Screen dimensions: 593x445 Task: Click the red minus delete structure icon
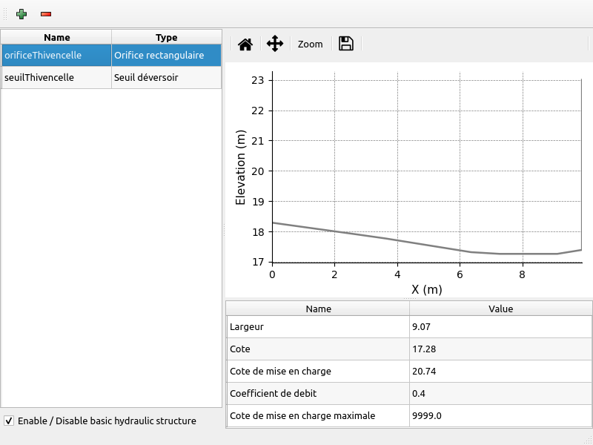click(x=46, y=14)
